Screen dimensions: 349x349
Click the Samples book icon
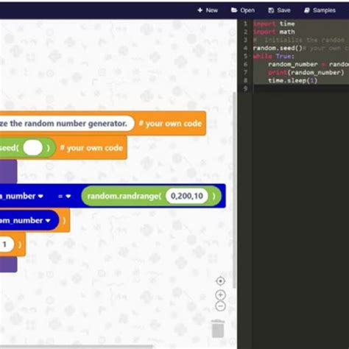pos(307,10)
